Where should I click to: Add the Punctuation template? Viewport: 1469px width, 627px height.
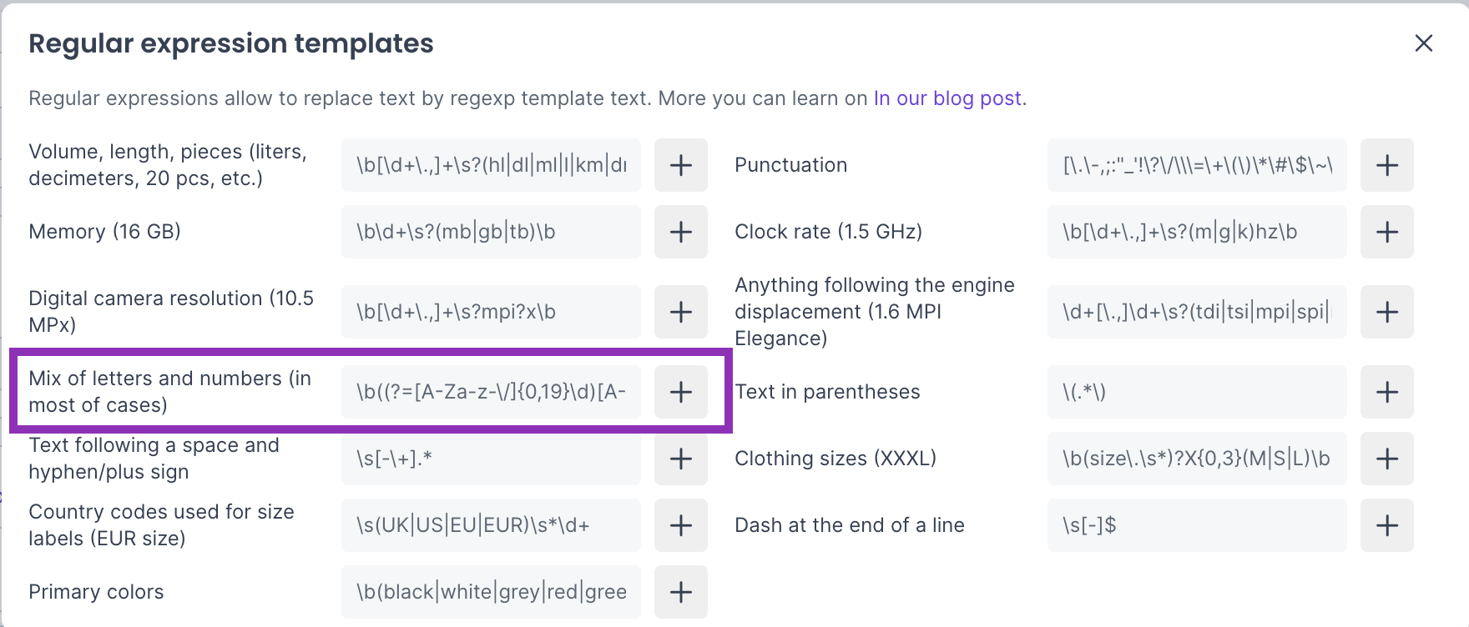click(x=1387, y=165)
